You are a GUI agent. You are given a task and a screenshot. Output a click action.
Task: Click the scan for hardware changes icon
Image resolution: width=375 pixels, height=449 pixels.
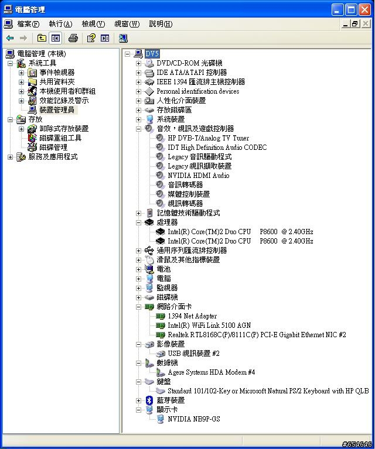click(123, 38)
